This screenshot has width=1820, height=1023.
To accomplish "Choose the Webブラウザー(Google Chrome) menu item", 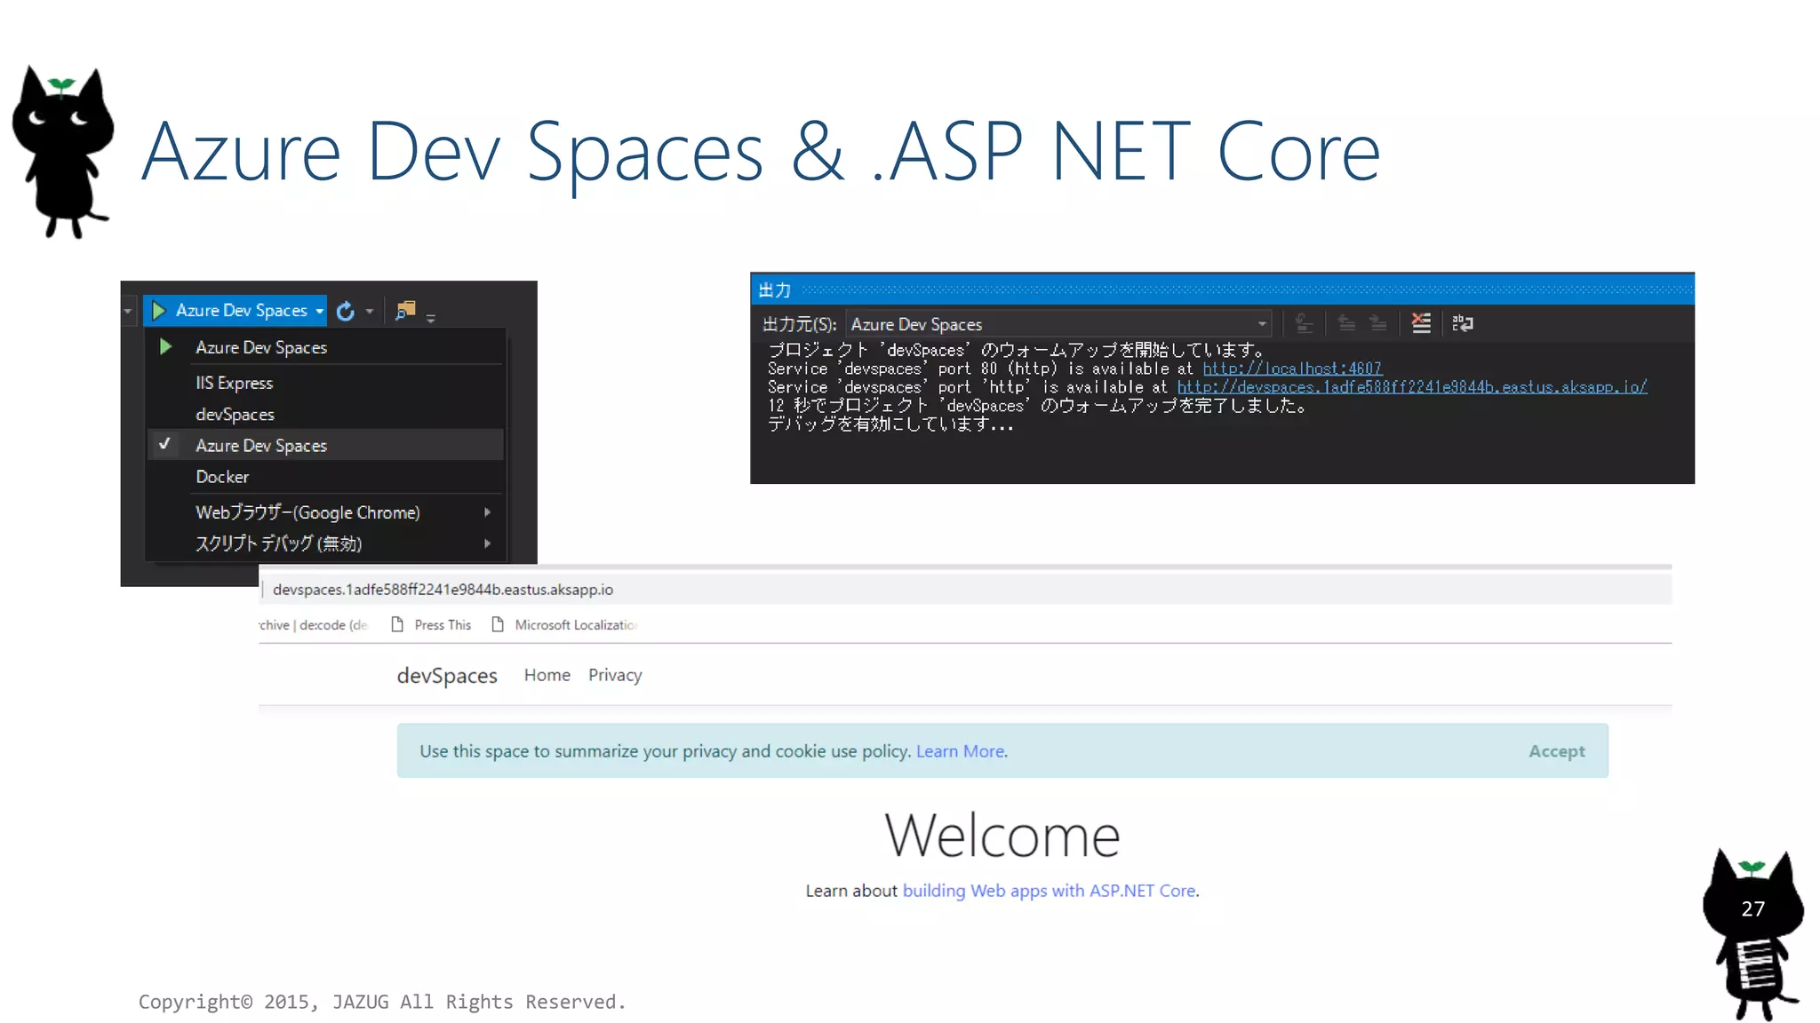I will (x=325, y=512).
